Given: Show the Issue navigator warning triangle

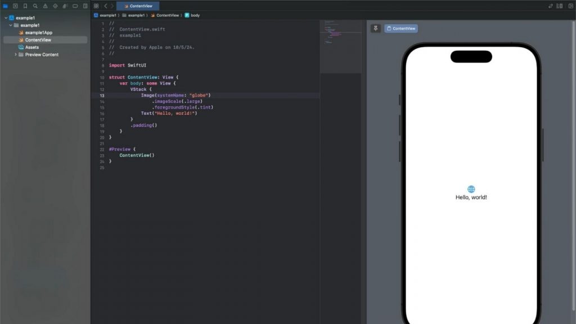Looking at the screenshot, I should click(x=47, y=5).
